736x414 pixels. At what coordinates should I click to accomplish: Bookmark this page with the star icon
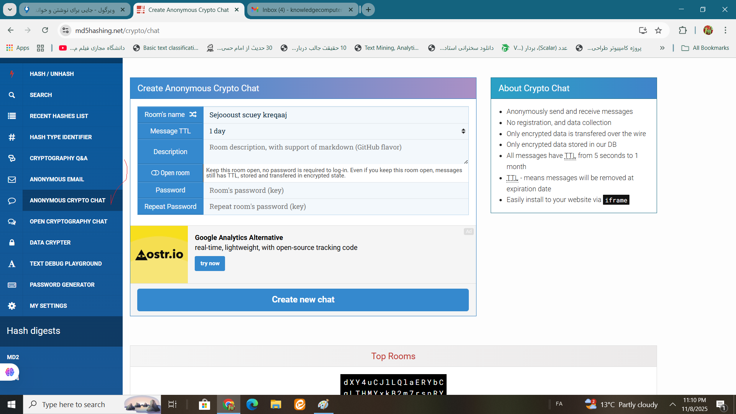click(x=658, y=31)
